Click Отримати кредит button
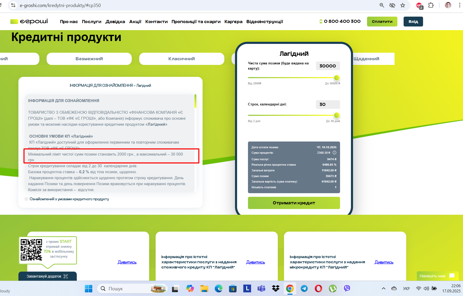The image size is (463, 296). pyautogui.click(x=294, y=203)
